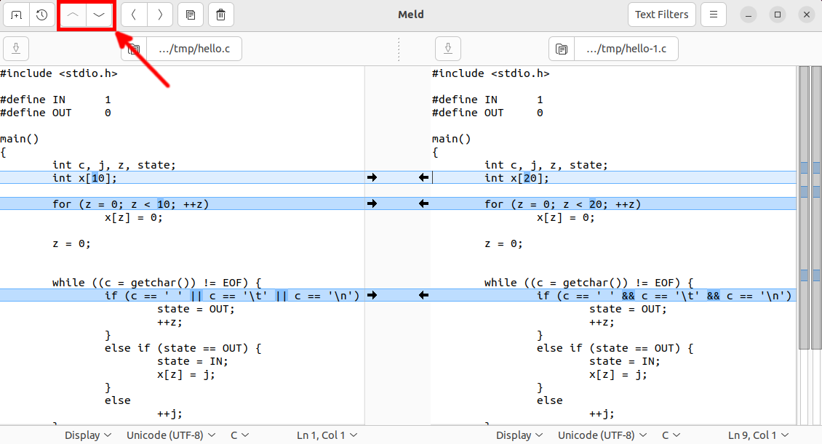Open the file selector labeled .../tmp/hello.c
The width and height of the screenshot is (822, 444).
click(x=195, y=49)
